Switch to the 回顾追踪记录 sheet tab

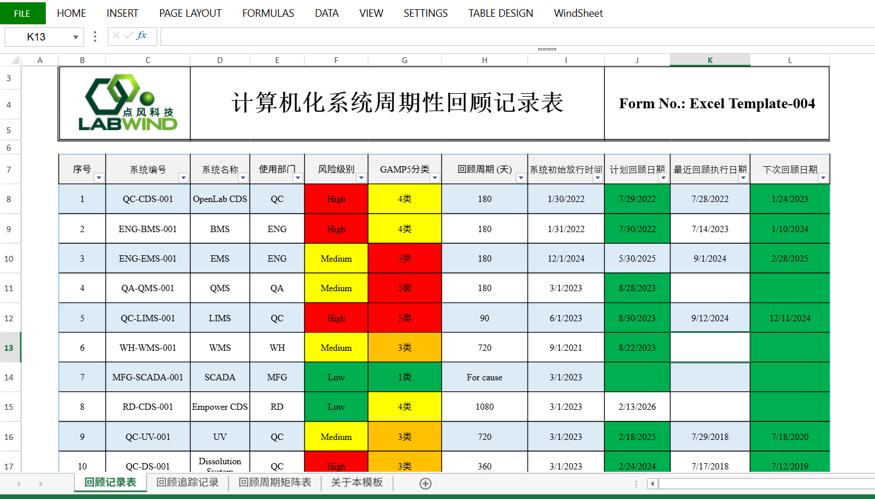187,482
